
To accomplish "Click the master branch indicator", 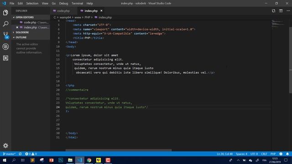I will (x=9, y=154).
